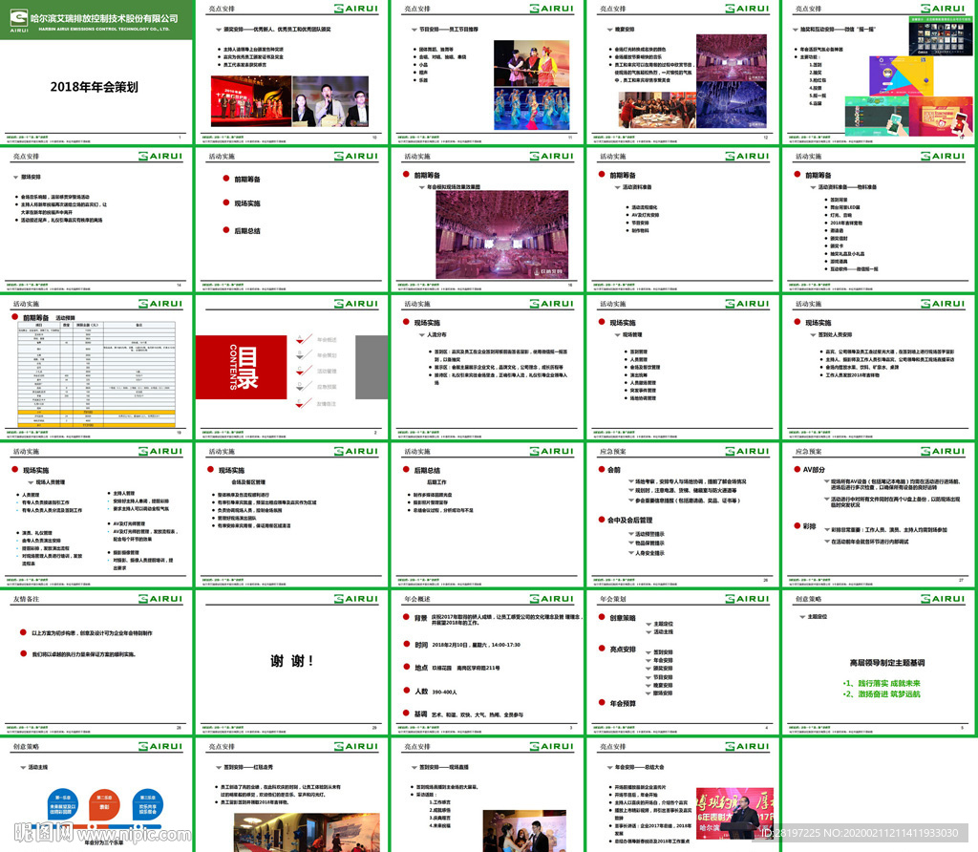
Task: Select the '谢 谢！' closing slide
Action: [292, 662]
